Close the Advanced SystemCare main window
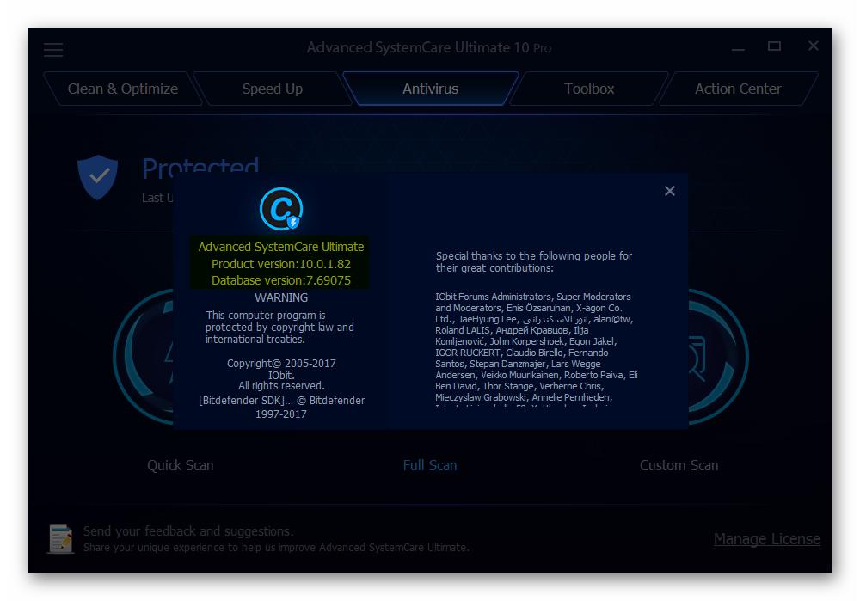This screenshot has width=860, height=601. [x=814, y=46]
